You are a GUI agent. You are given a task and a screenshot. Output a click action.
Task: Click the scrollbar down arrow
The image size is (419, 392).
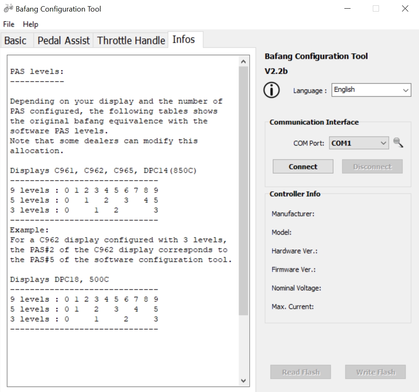[x=243, y=380]
